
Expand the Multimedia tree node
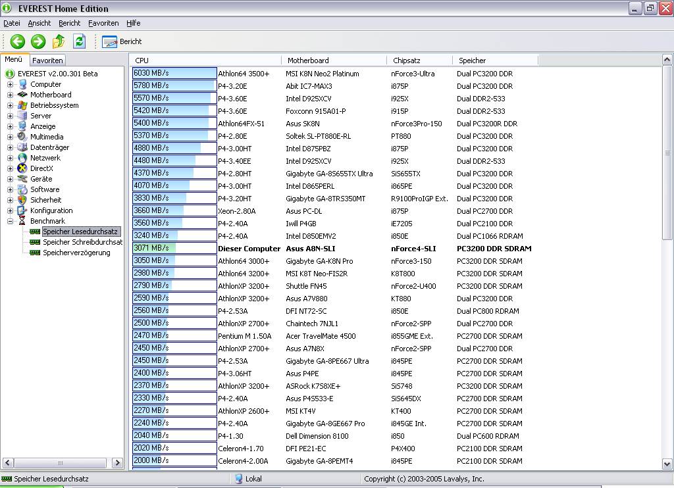pyautogui.click(x=11, y=137)
